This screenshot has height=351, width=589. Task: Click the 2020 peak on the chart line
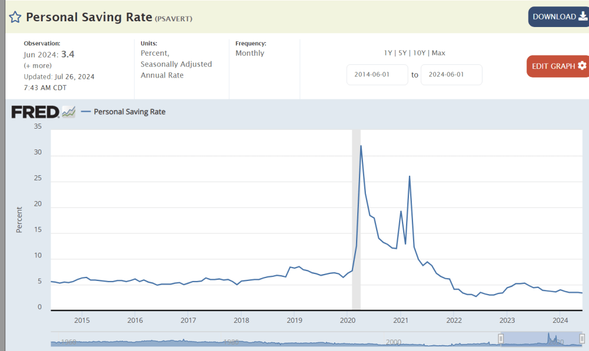click(361, 146)
